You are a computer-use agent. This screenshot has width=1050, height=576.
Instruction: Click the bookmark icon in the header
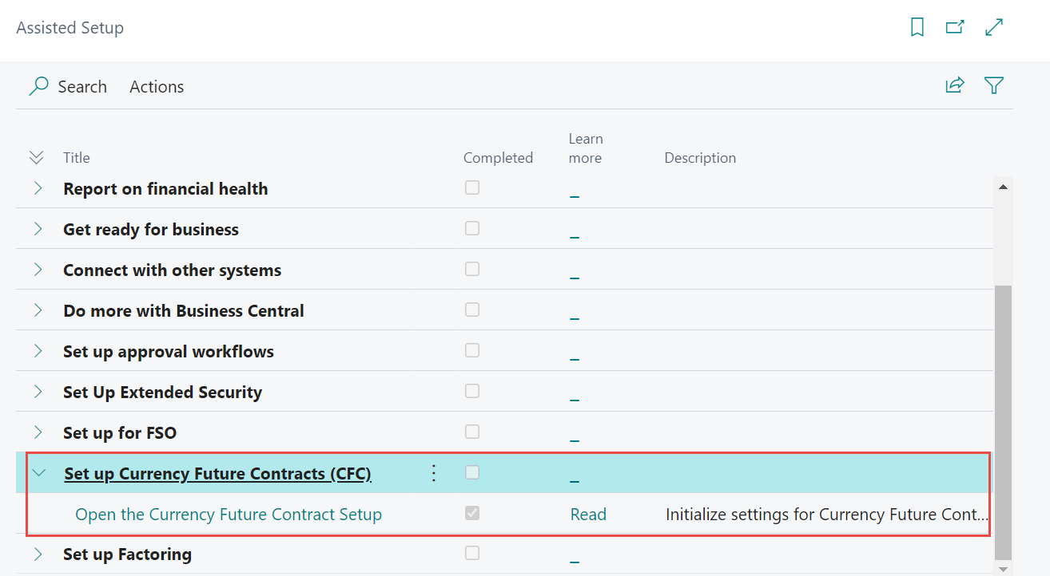[917, 28]
